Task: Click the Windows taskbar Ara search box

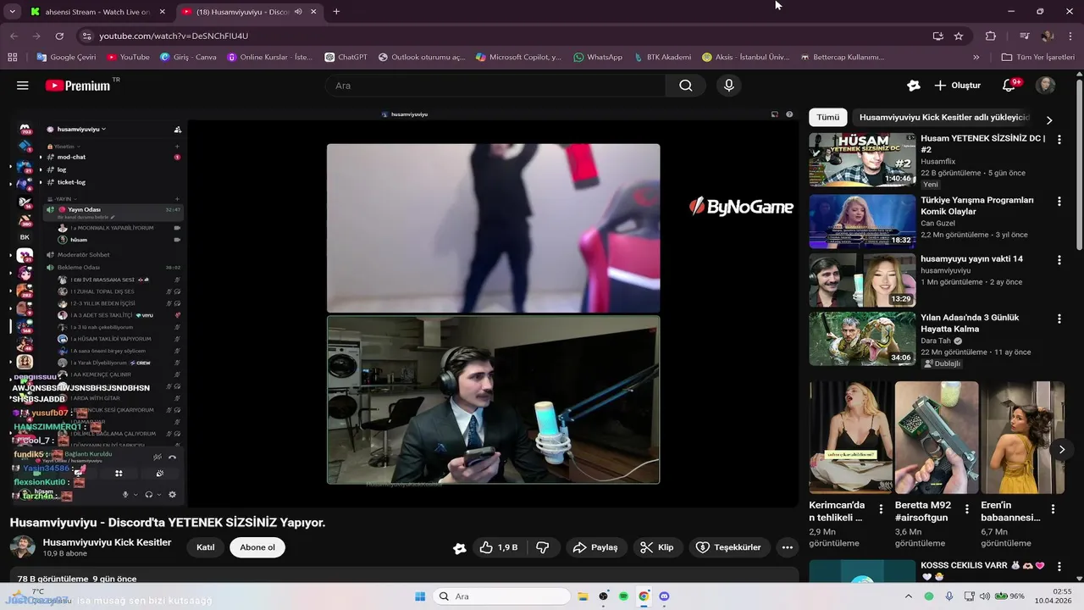Action: [x=501, y=596]
